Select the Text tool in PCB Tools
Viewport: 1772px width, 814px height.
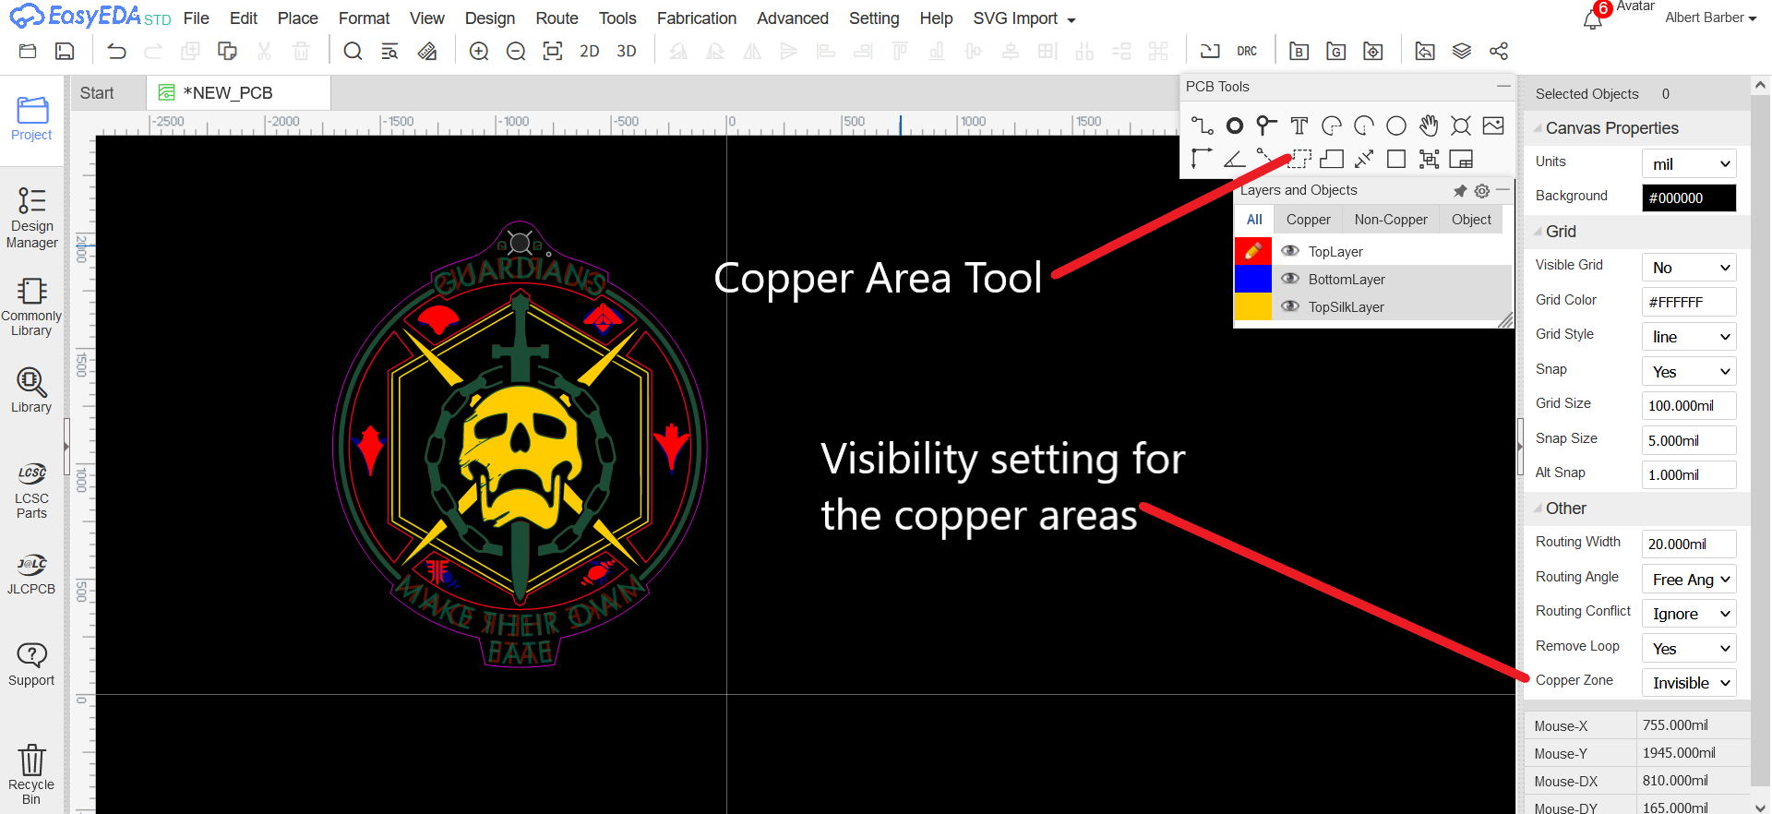(x=1299, y=126)
